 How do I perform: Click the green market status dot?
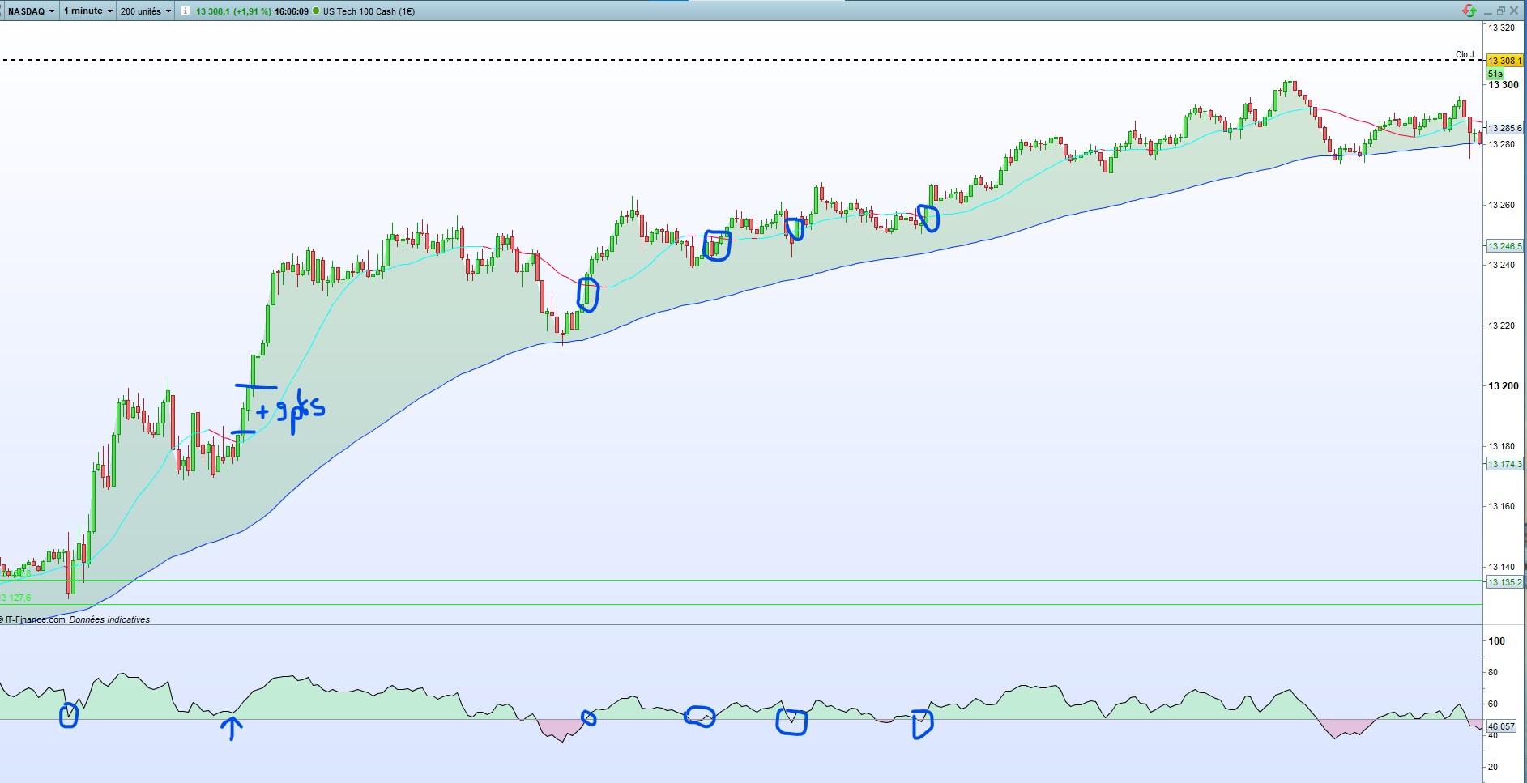[316, 11]
